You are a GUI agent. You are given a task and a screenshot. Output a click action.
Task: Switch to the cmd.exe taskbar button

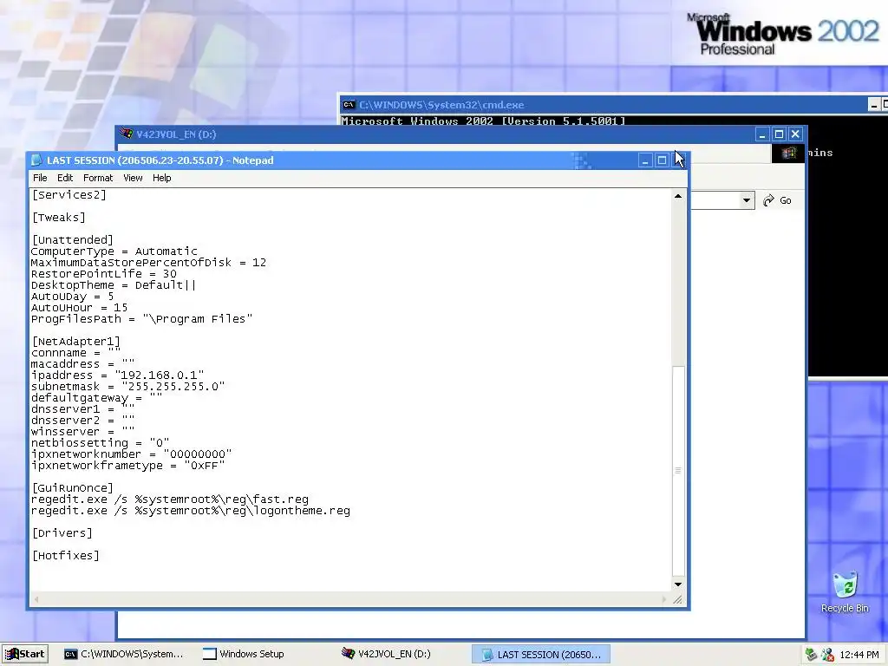pos(123,654)
